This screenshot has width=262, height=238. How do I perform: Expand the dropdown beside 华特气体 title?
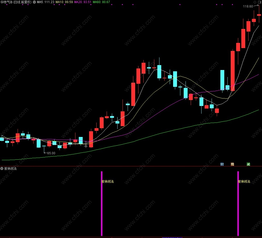(34, 2)
